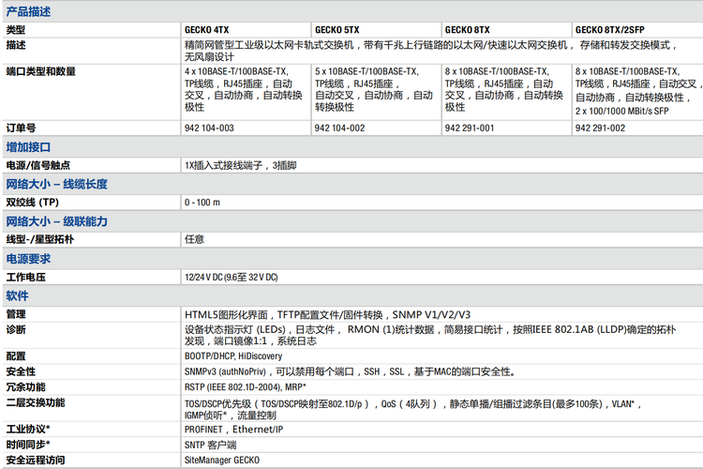Click the 线型-/星型拓朴 row label
The image size is (703, 469).
[x=40, y=240]
